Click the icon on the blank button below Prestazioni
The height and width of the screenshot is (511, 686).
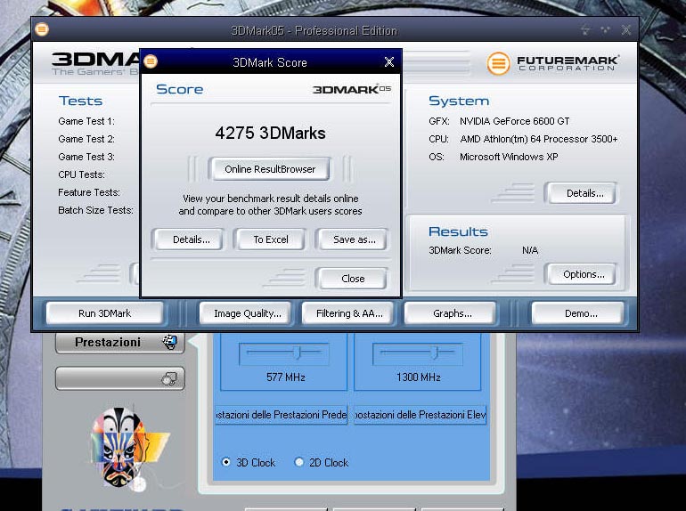(169, 378)
